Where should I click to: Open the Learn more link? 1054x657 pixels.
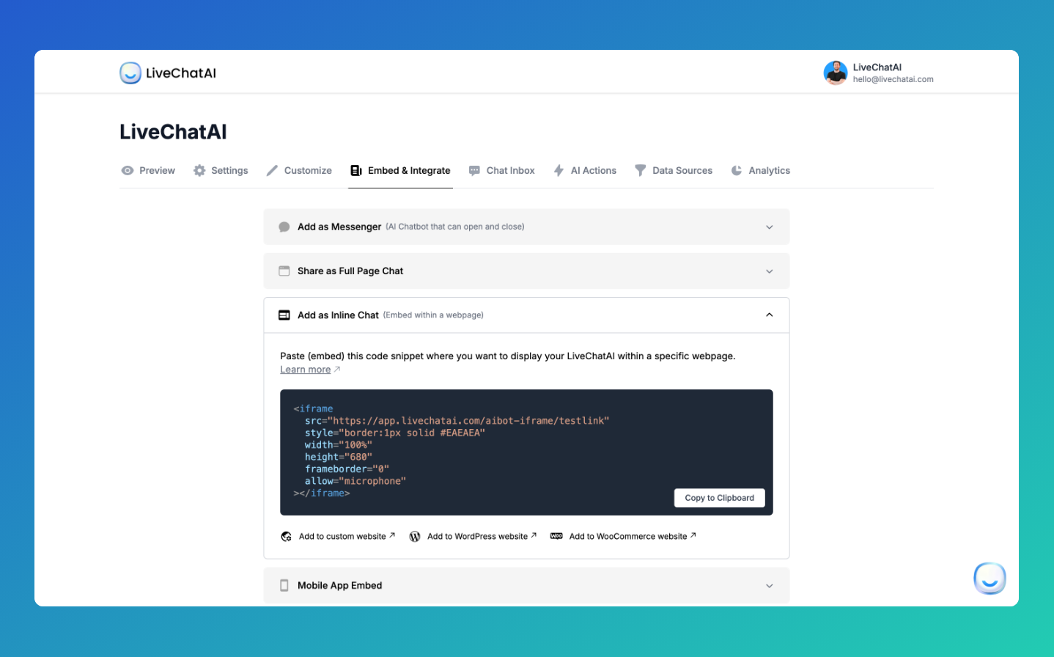pos(306,370)
